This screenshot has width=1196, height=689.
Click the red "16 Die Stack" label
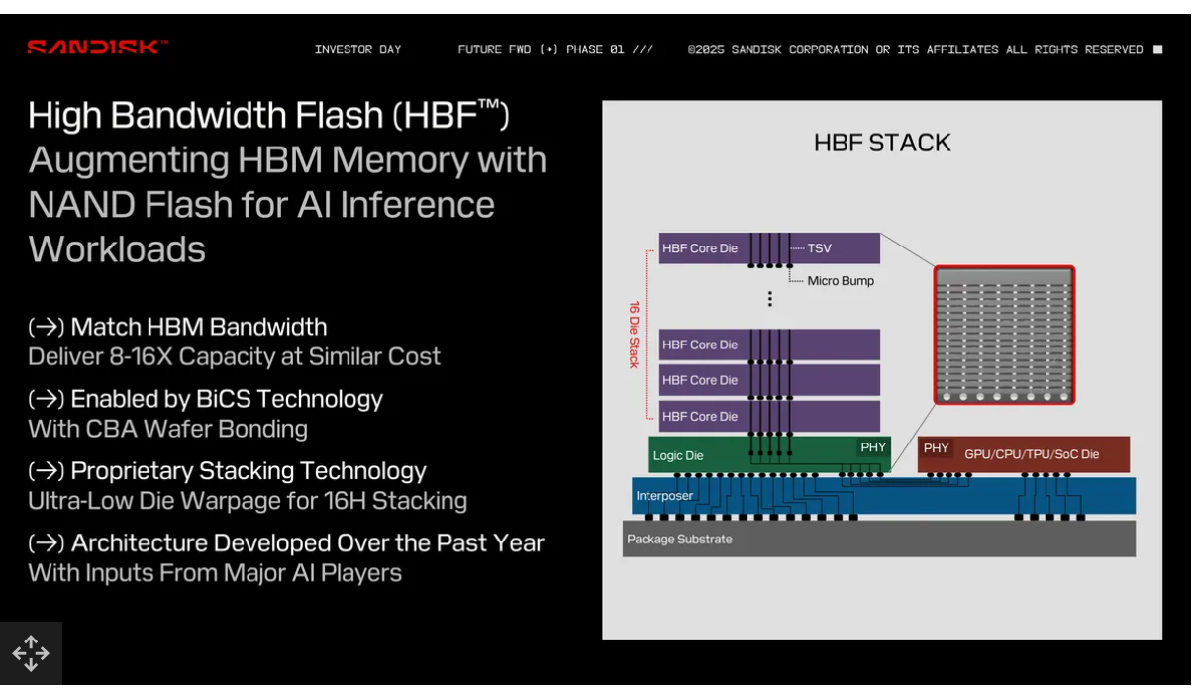coord(635,335)
